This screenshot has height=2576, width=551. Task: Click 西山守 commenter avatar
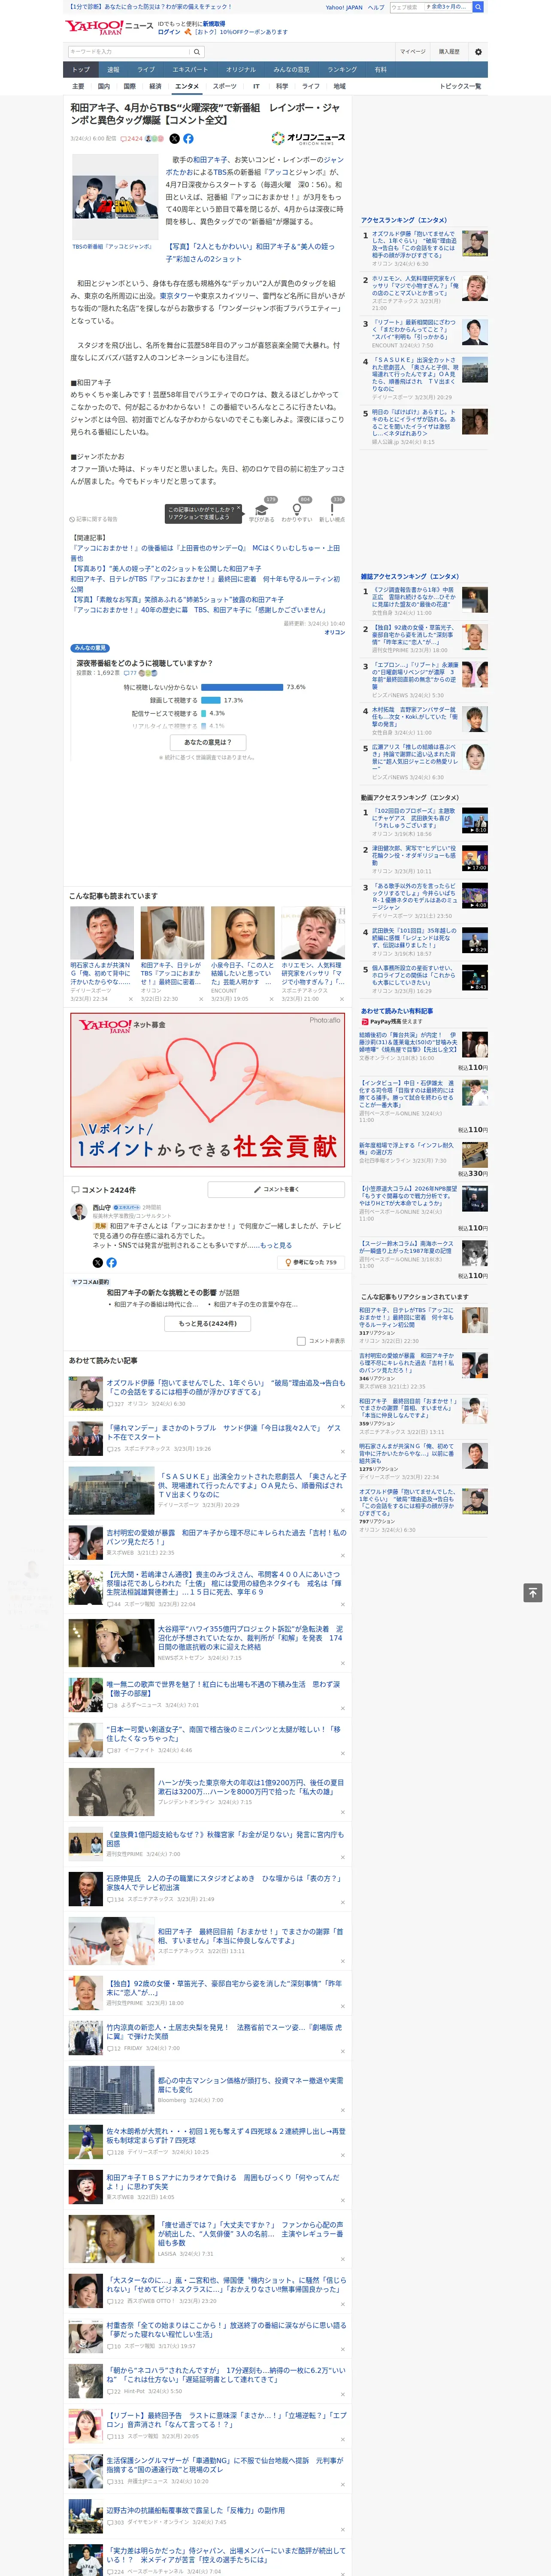click(78, 1211)
